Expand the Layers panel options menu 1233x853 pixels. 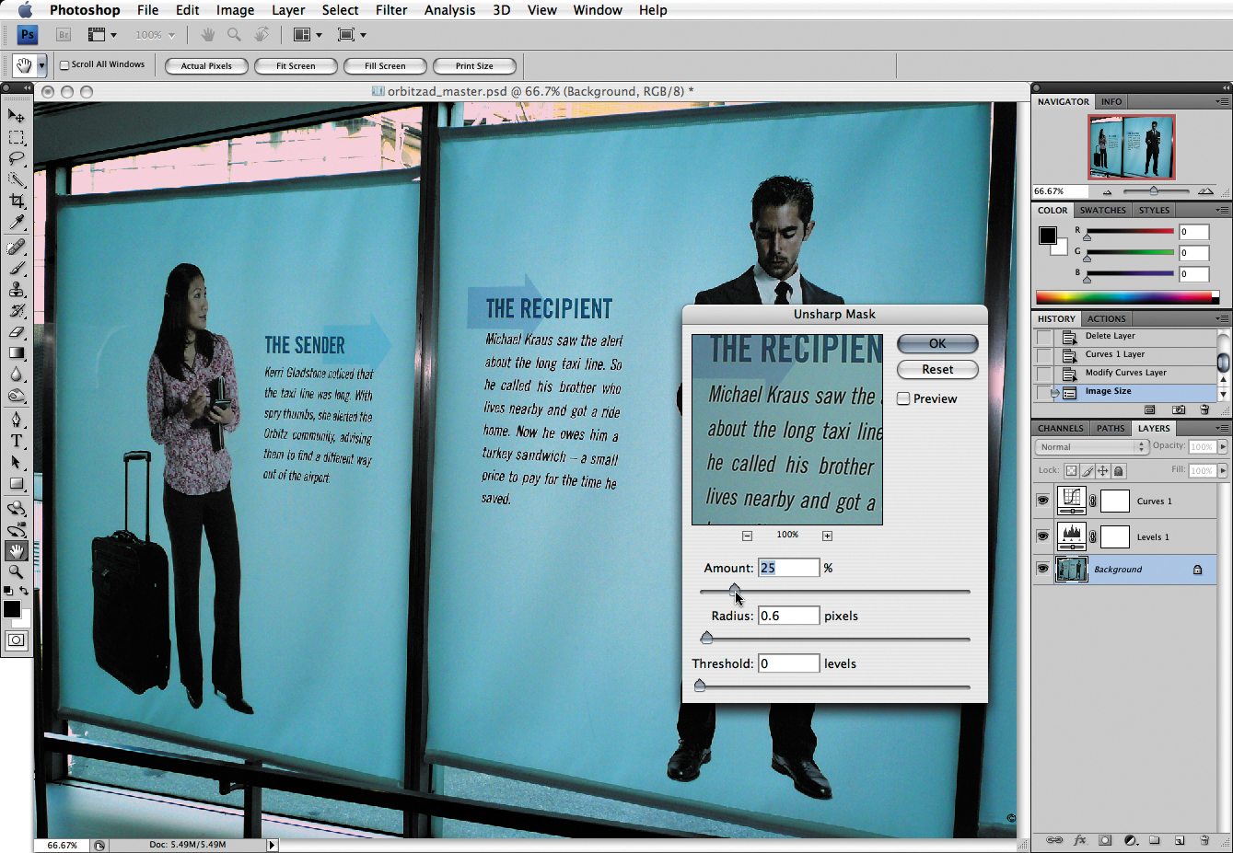(x=1221, y=428)
